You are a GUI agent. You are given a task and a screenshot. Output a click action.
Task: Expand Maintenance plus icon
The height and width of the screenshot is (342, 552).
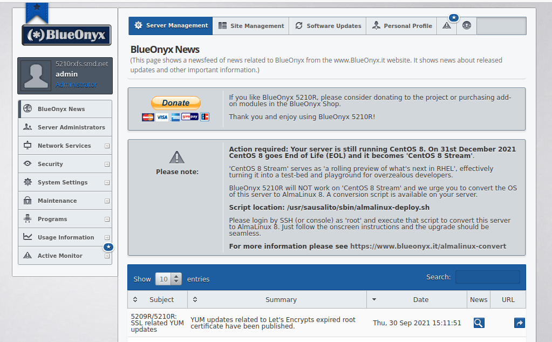[x=107, y=201]
